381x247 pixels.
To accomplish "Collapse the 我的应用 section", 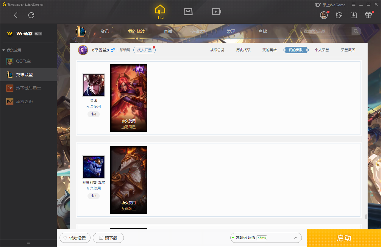I will click(12, 50).
